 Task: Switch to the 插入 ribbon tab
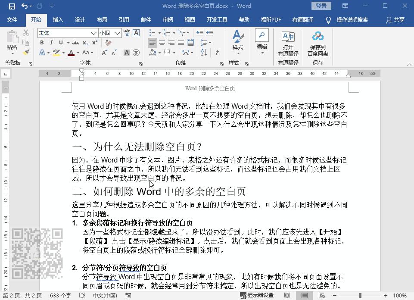pos(58,19)
